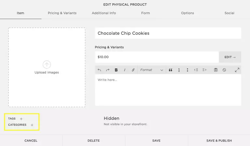The height and width of the screenshot is (146, 250).
Task: Open the Additional Info tab
Action: click(x=104, y=13)
